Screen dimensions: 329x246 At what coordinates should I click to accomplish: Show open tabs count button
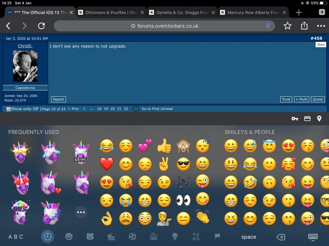click(322, 12)
